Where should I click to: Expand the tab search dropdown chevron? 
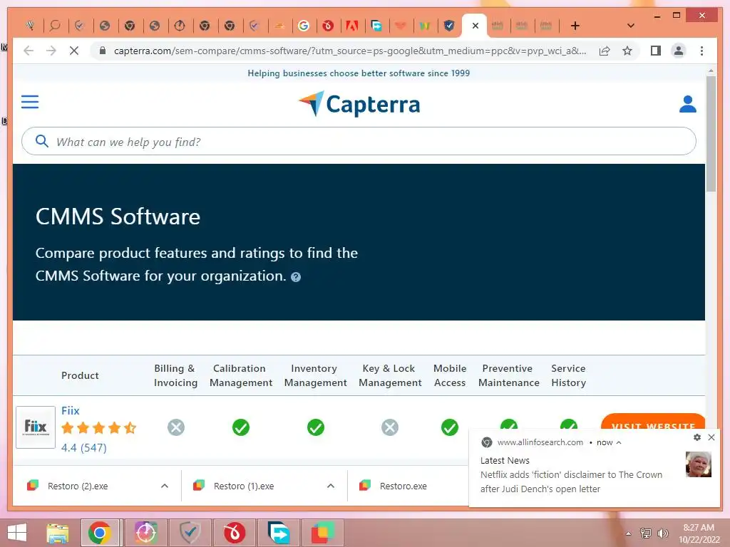(631, 26)
